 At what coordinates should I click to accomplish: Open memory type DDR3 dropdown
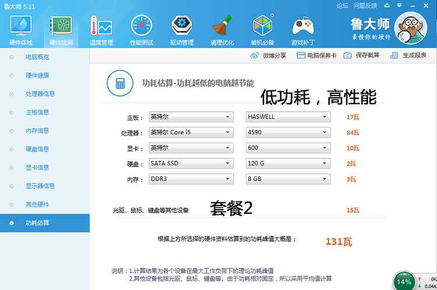click(x=191, y=179)
